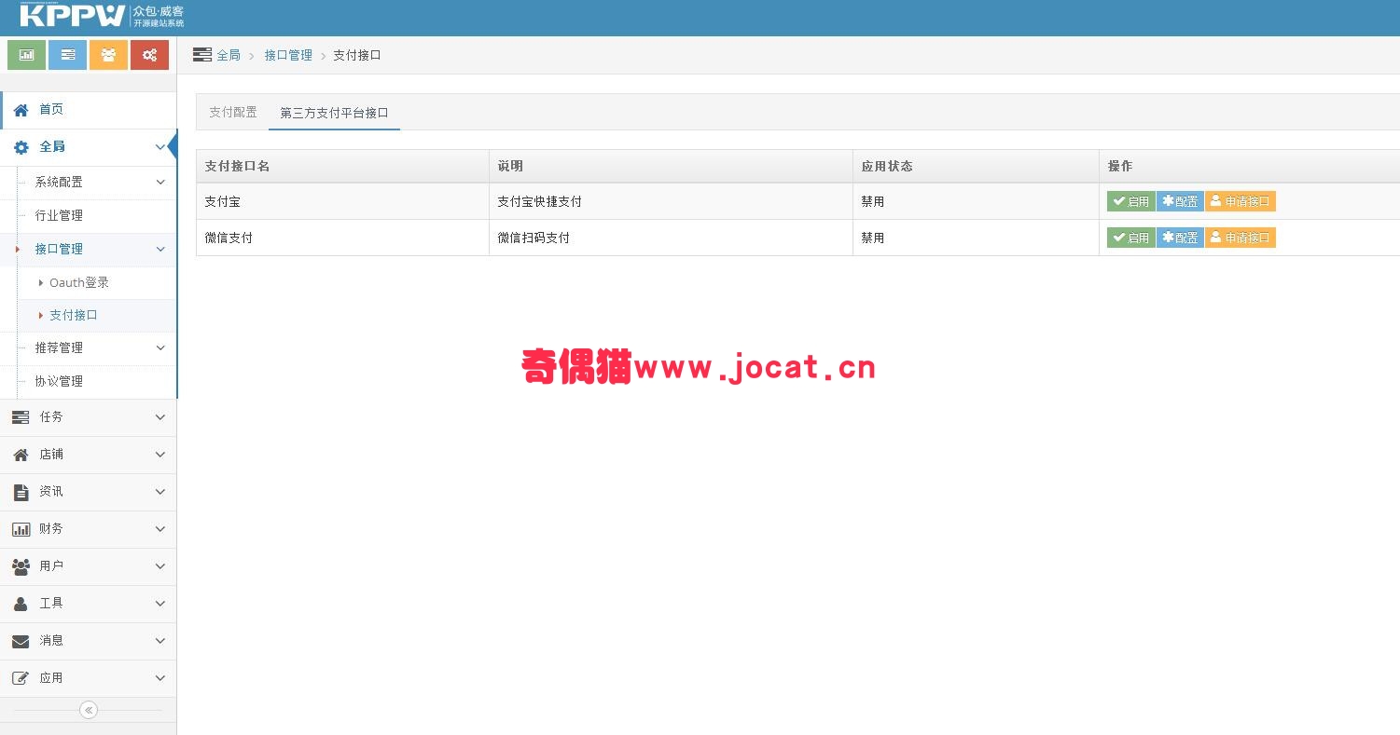
Task: Click the 禁用 status in 支付宝 row
Action: (873, 201)
